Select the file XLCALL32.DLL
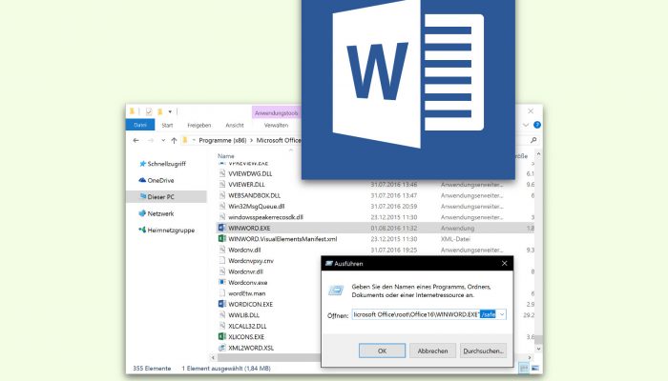 coord(247,326)
